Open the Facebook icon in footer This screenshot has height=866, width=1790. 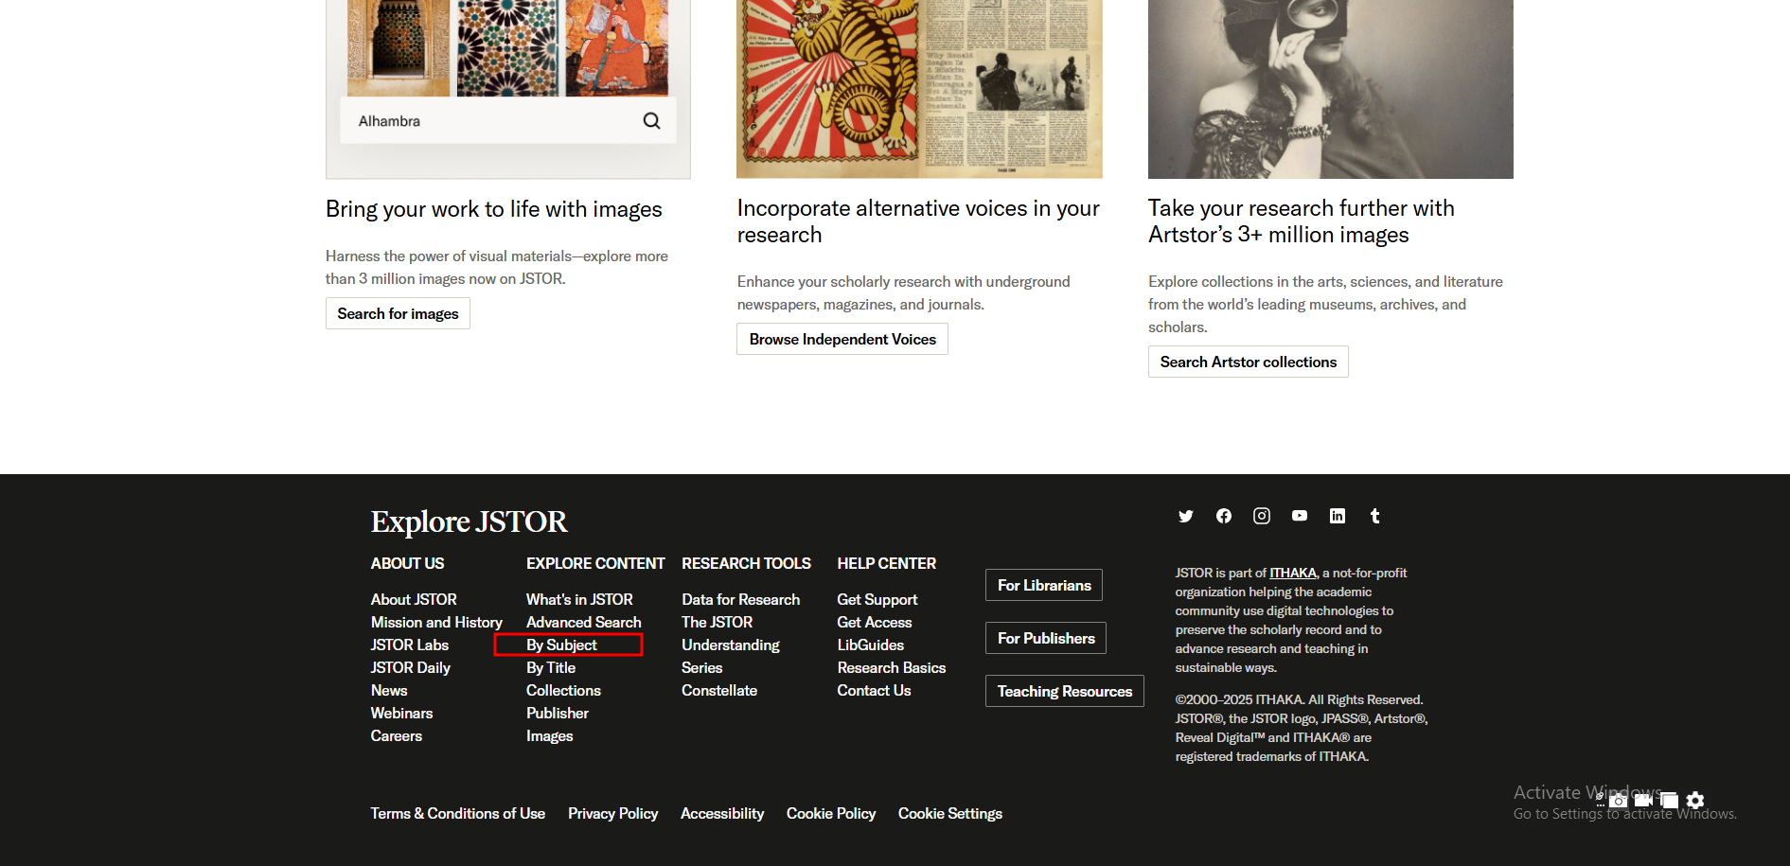click(1224, 516)
